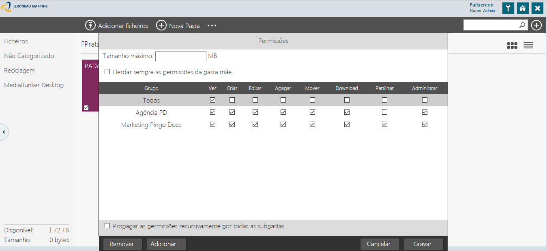Click the Partilhar column header
547x251 pixels.
pyautogui.click(x=384, y=88)
